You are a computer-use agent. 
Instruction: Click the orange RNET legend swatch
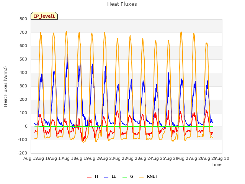tap(141, 177)
